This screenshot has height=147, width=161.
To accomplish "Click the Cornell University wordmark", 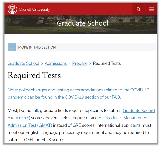I will point(34,9).
